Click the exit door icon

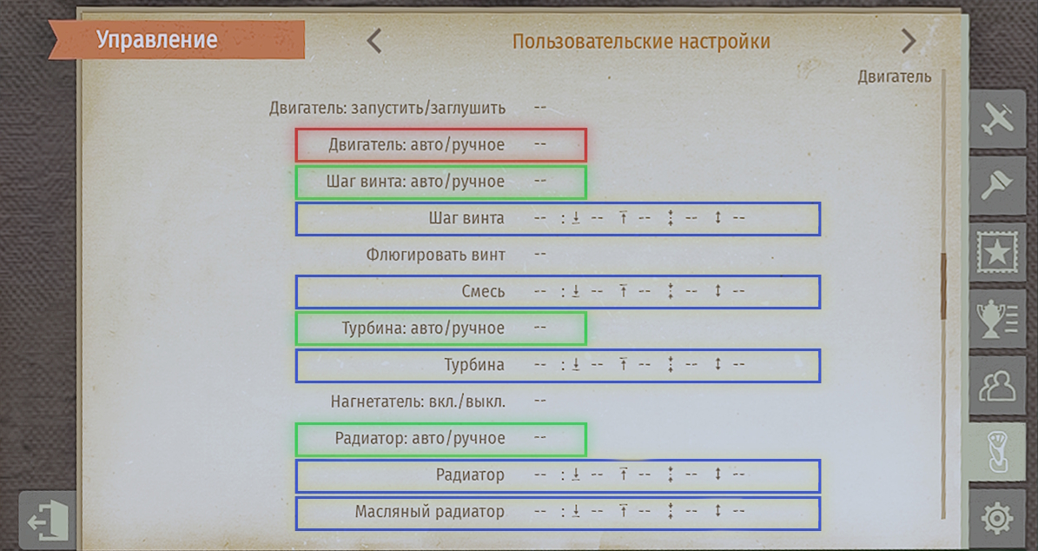(48, 521)
